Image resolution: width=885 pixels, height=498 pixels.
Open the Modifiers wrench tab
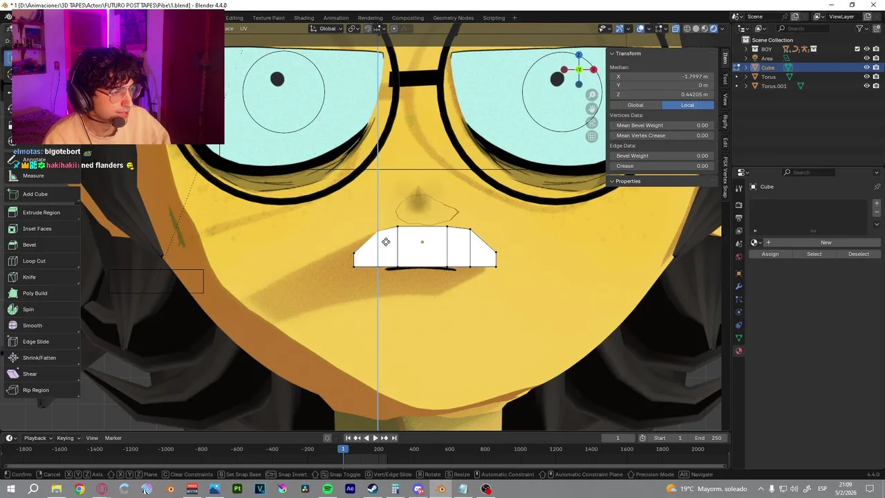pyautogui.click(x=738, y=286)
